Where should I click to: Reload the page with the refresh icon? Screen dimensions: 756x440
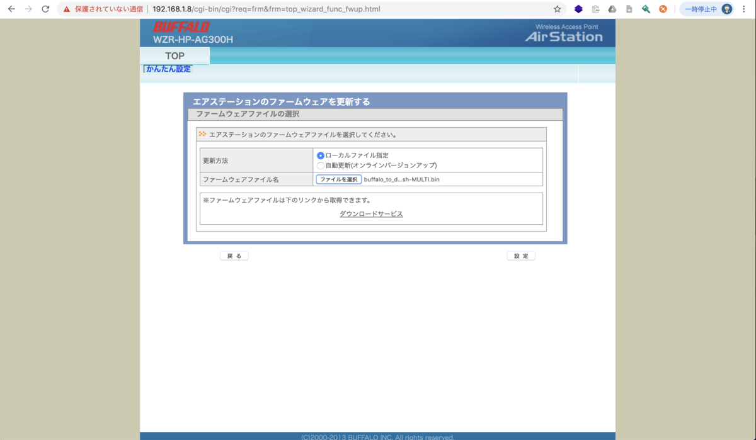tap(45, 9)
